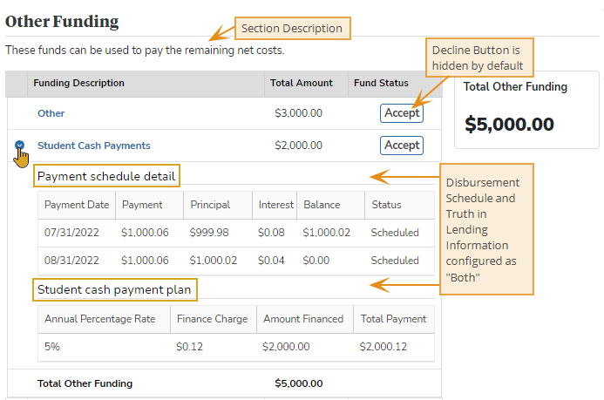604x400 pixels.
Task: Click the $5,000.00 Total Other Funding card amount
Action: tap(509, 125)
